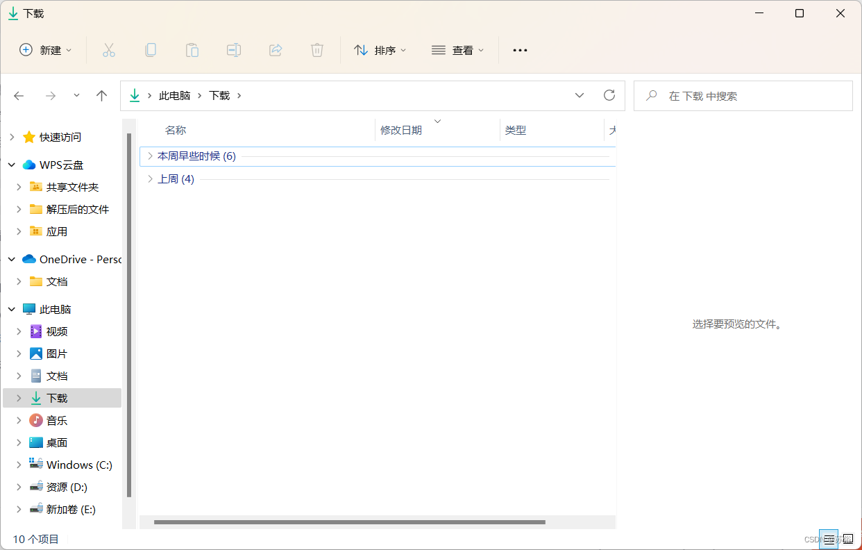This screenshot has width=862, height=550.
Task: Click the Delete trash icon
Action: pos(317,49)
